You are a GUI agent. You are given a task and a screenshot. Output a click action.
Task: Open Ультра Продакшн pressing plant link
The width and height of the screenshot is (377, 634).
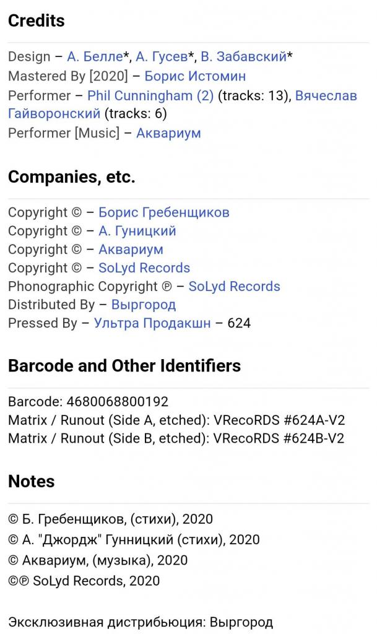(152, 323)
